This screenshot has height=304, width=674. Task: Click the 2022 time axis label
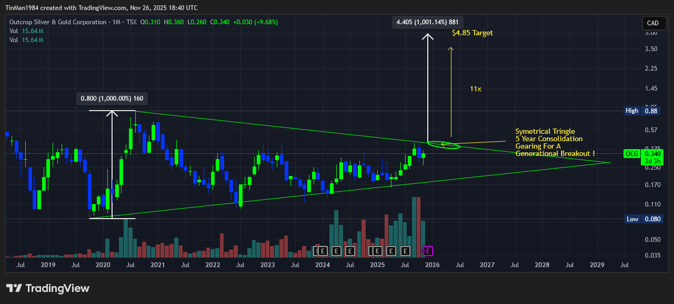pyautogui.click(x=212, y=265)
